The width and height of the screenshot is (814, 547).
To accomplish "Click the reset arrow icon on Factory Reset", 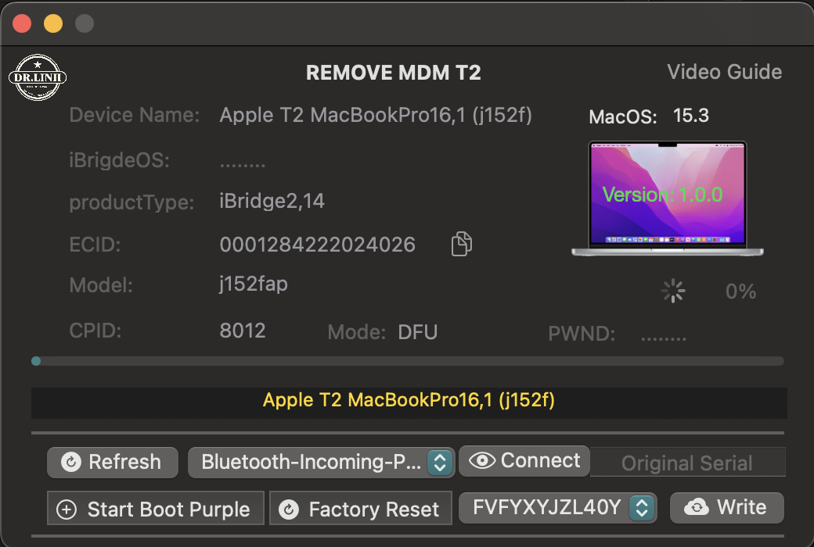I will (x=289, y=509).
